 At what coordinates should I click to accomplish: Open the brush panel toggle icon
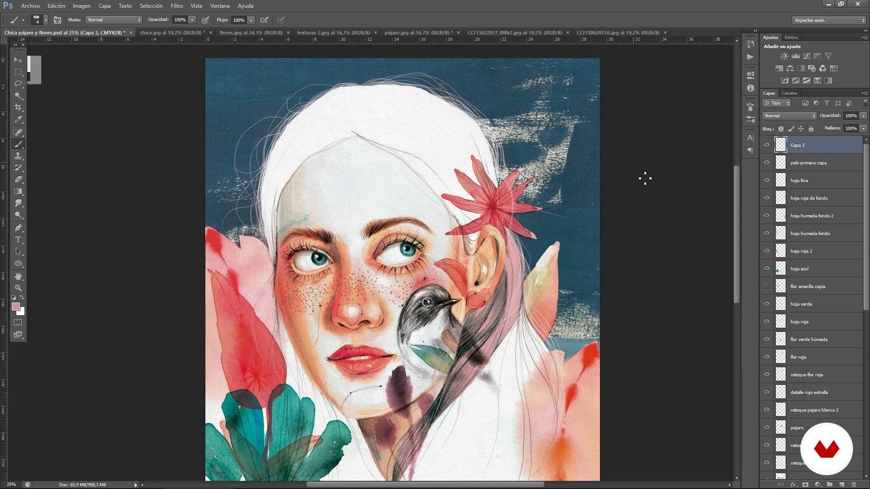pos(58,20)
